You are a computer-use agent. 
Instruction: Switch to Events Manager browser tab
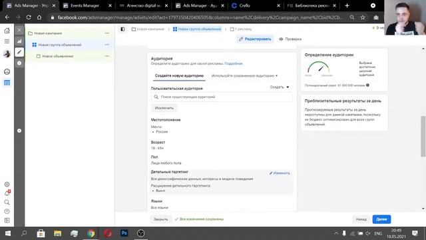(85, 5)
